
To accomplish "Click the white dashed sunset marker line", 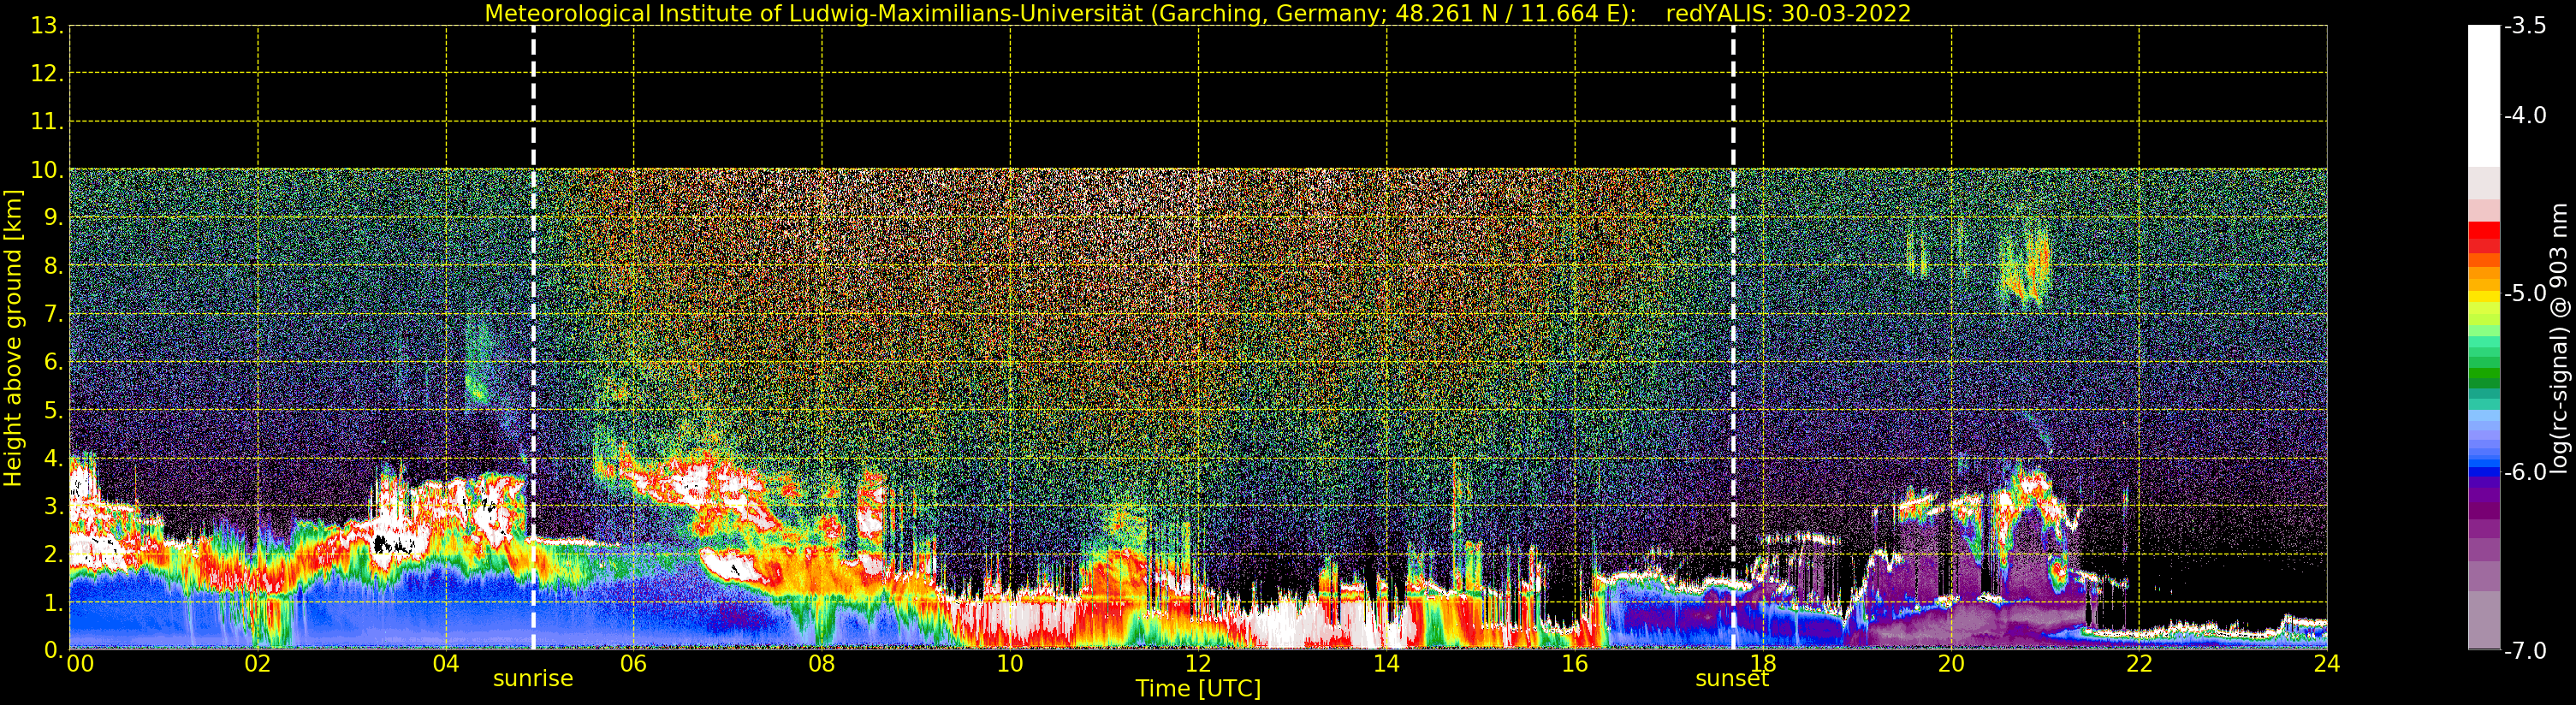I will (x=1733, y=338).
